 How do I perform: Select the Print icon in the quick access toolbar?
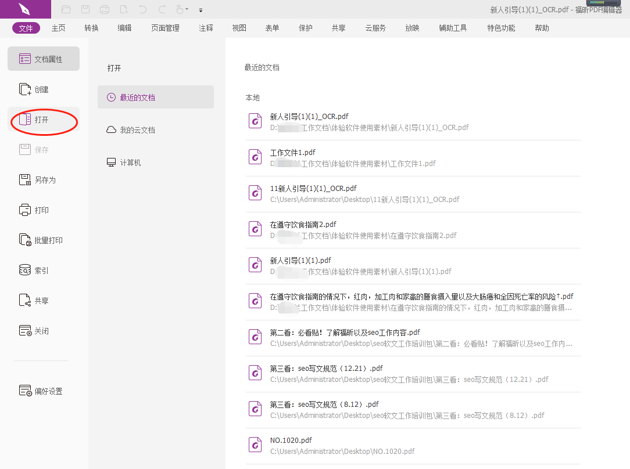pos(105,9)
